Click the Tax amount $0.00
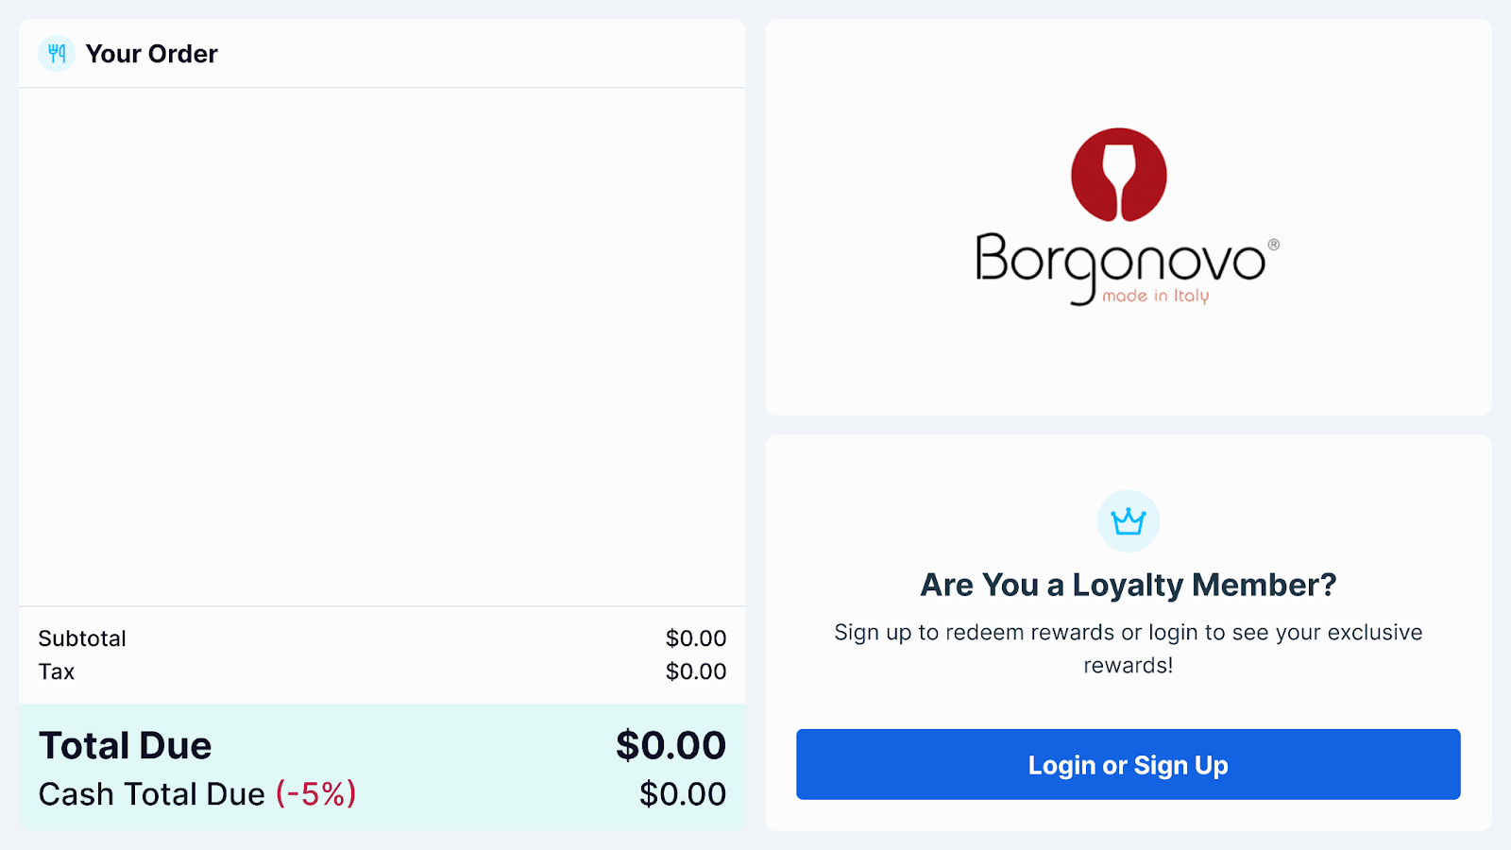The width and height of the screenshot is (1511, 850). pyautogui.click(x=695, y=671)
